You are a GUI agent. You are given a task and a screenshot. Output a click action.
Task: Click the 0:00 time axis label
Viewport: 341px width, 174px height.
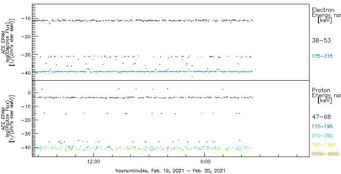click(x=205, y=161)
